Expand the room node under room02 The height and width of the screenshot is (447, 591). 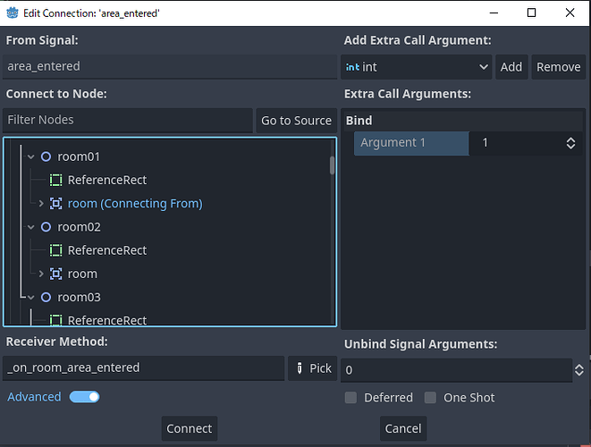[x=41, y=274]
